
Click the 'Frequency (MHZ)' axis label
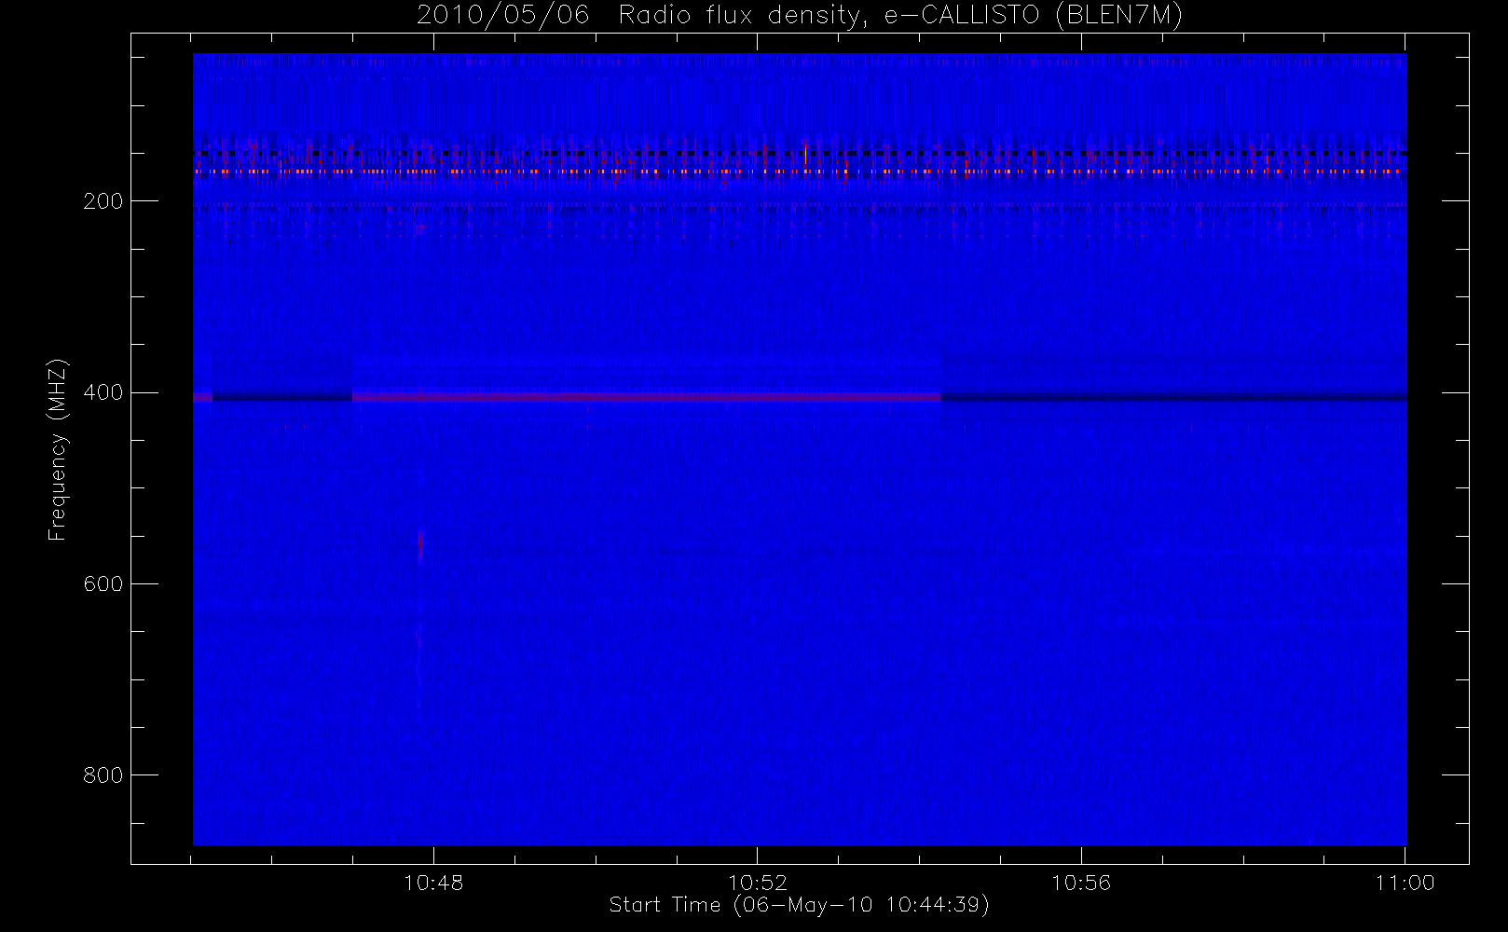pos(58,449)
